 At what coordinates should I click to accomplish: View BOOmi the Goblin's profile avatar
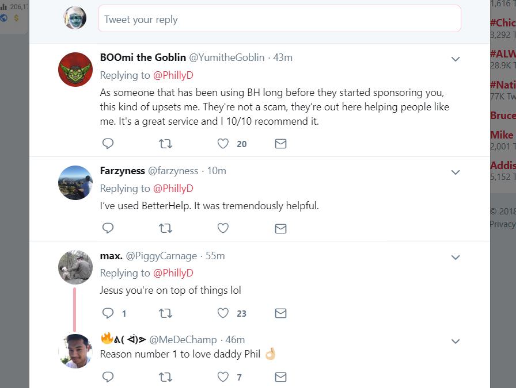[x=75, y=70]
